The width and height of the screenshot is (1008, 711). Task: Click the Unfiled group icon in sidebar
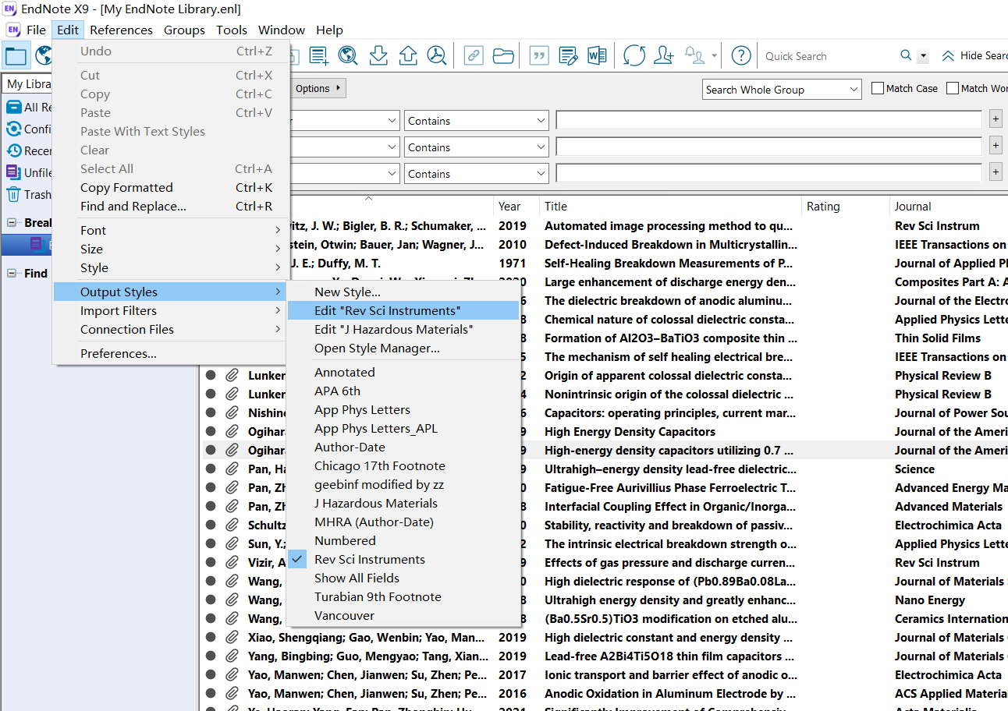[13, 172]
